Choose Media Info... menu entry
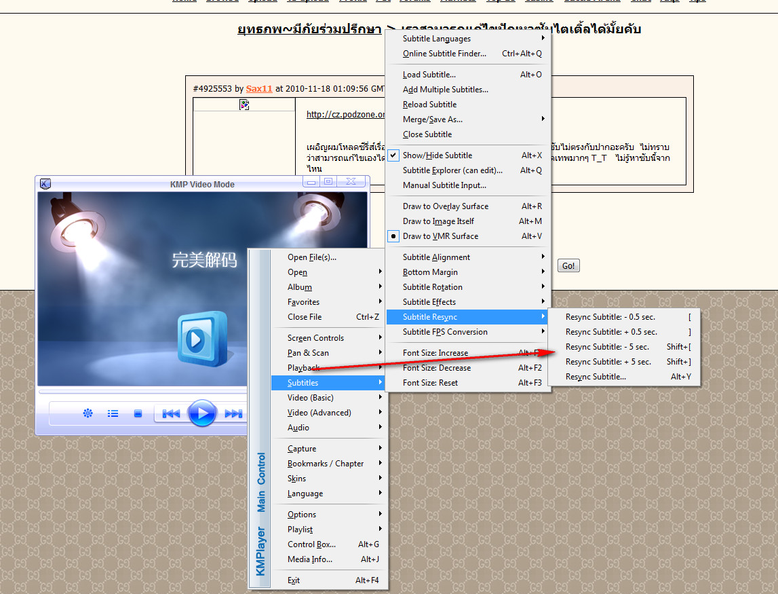The height and width of the screenshot is (594, 778). (328, 559)
